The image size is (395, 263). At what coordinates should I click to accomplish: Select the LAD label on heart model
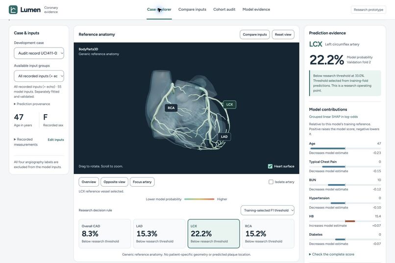tap(224, 137)
